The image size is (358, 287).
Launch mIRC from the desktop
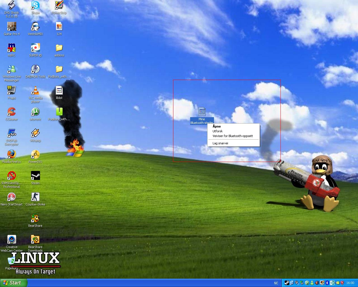(x=11, y=50)
